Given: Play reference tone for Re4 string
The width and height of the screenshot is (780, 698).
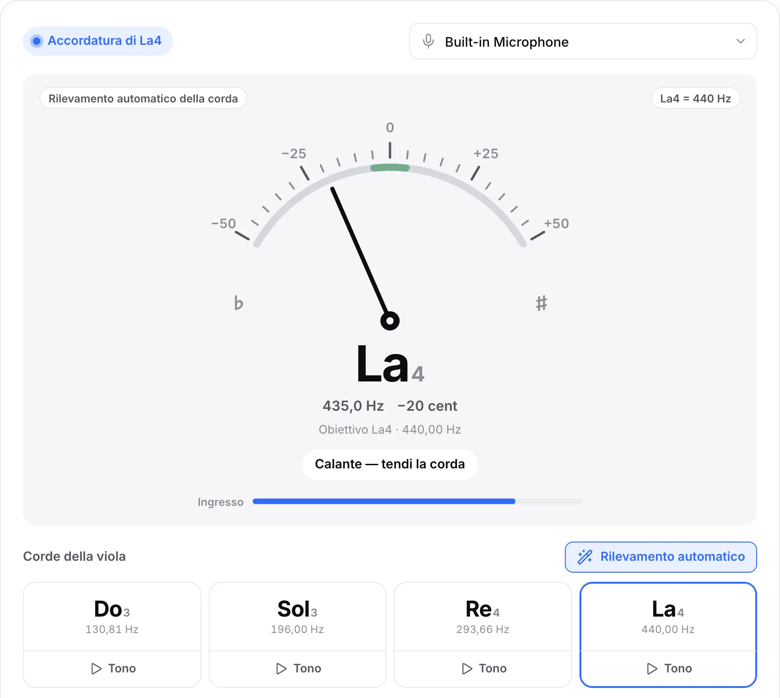Looking at the screenshot, I should tap(483, 668).
